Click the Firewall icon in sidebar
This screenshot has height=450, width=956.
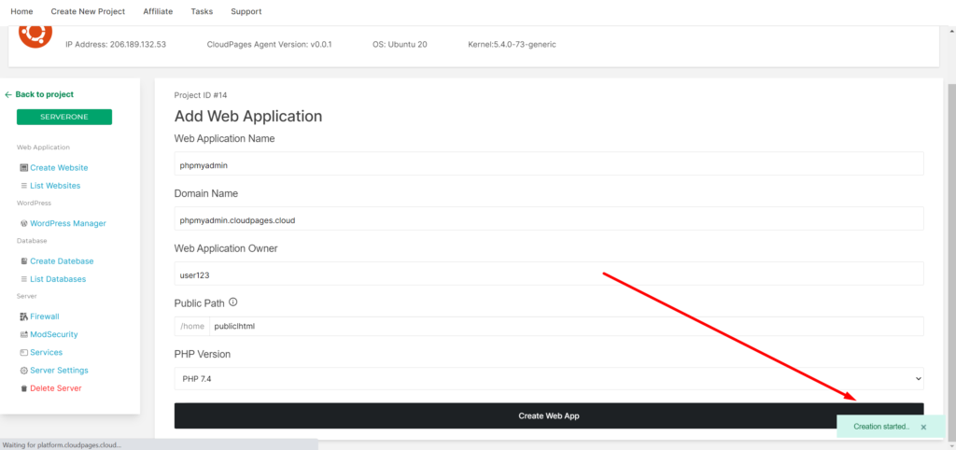point(23,316)
